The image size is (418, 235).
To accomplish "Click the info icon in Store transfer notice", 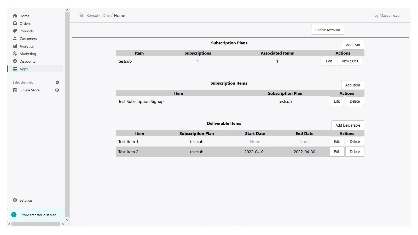I will click(x=14, y=215).
